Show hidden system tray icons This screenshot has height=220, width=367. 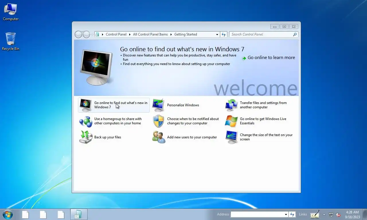[x=324, y=215]
